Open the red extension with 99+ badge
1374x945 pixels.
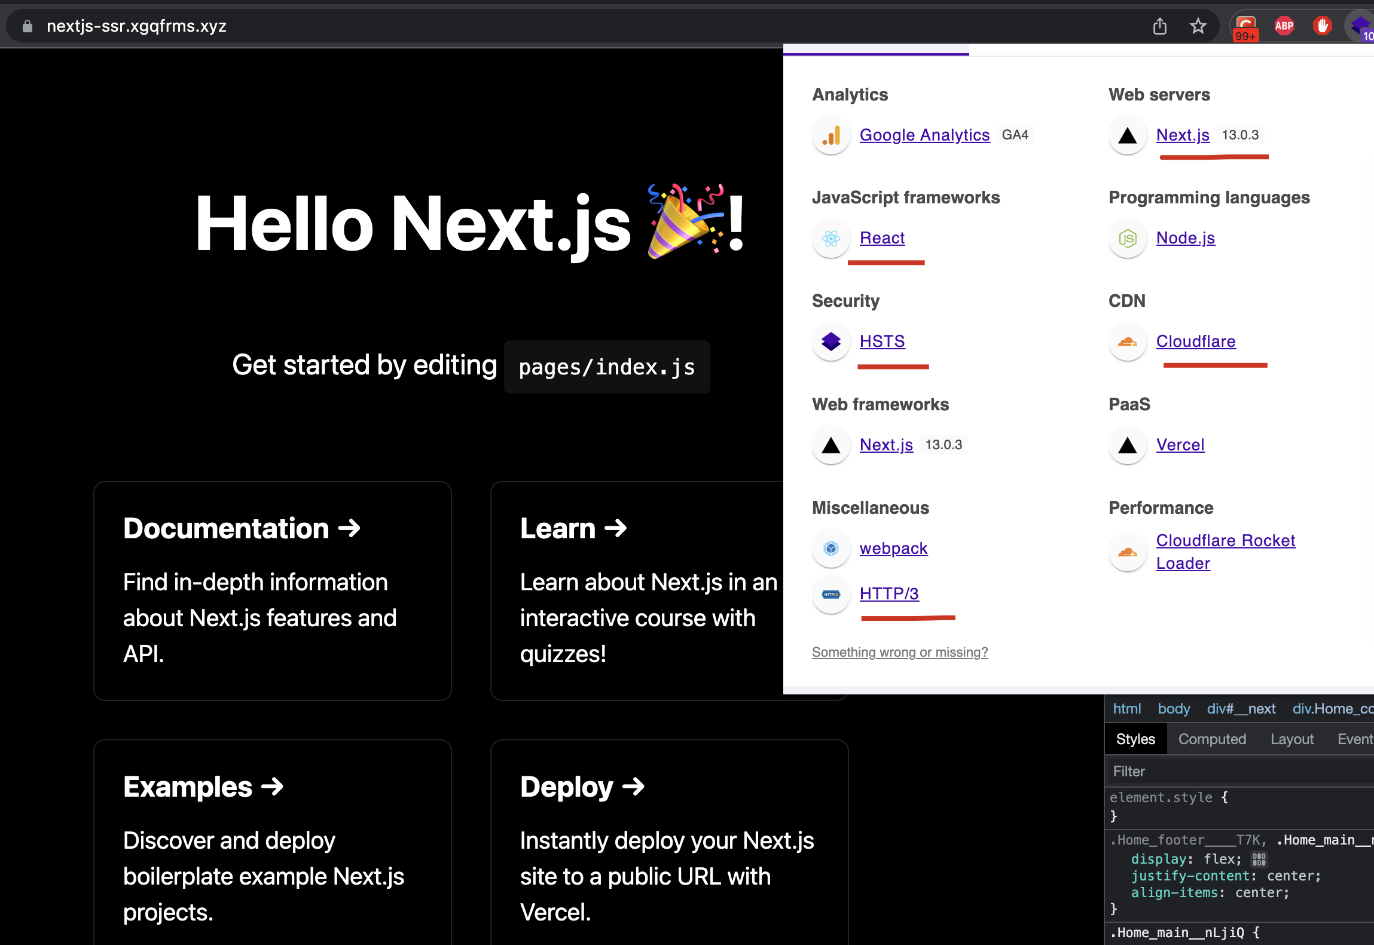click(x=1245, y=28)
